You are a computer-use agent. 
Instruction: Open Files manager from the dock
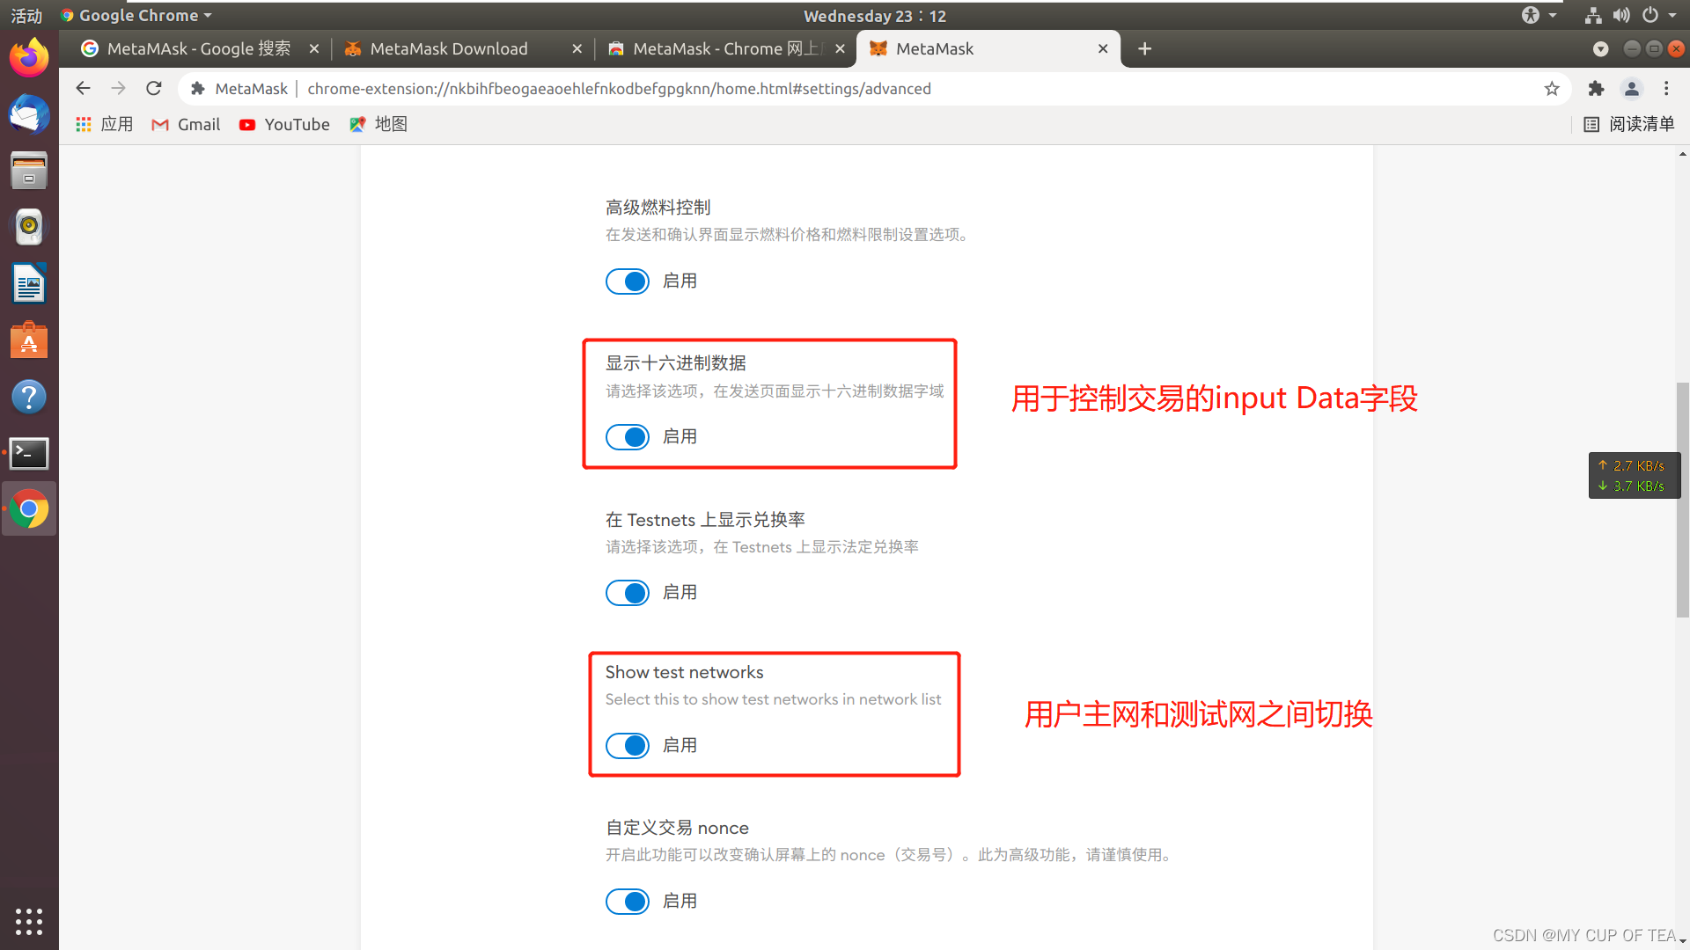(29, 171)
